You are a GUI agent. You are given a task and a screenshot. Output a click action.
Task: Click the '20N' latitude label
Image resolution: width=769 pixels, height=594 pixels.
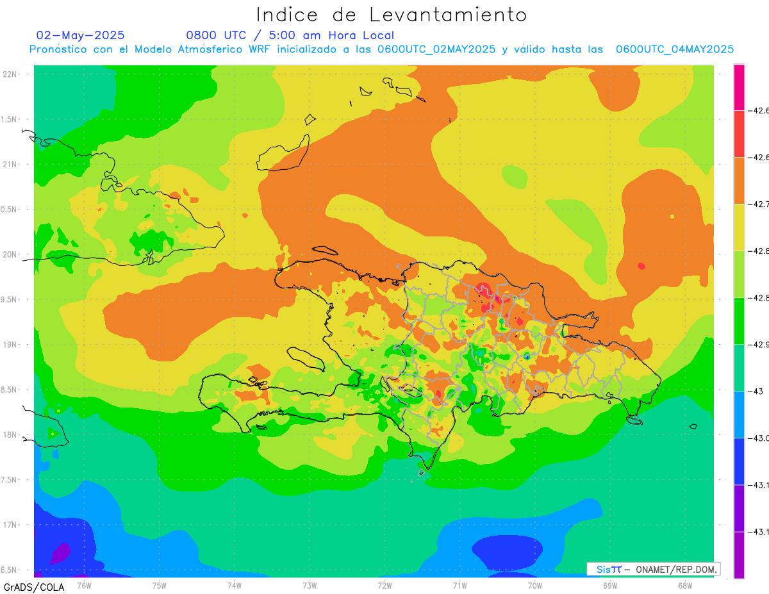click(10, 254)
